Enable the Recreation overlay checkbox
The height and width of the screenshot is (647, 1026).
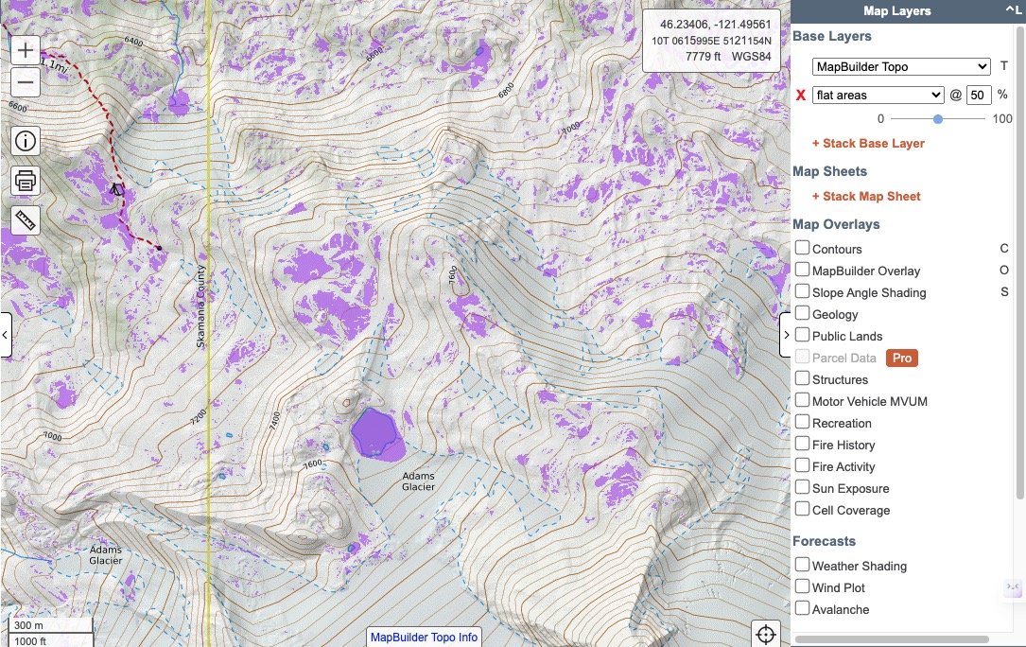tap(802, 422)
